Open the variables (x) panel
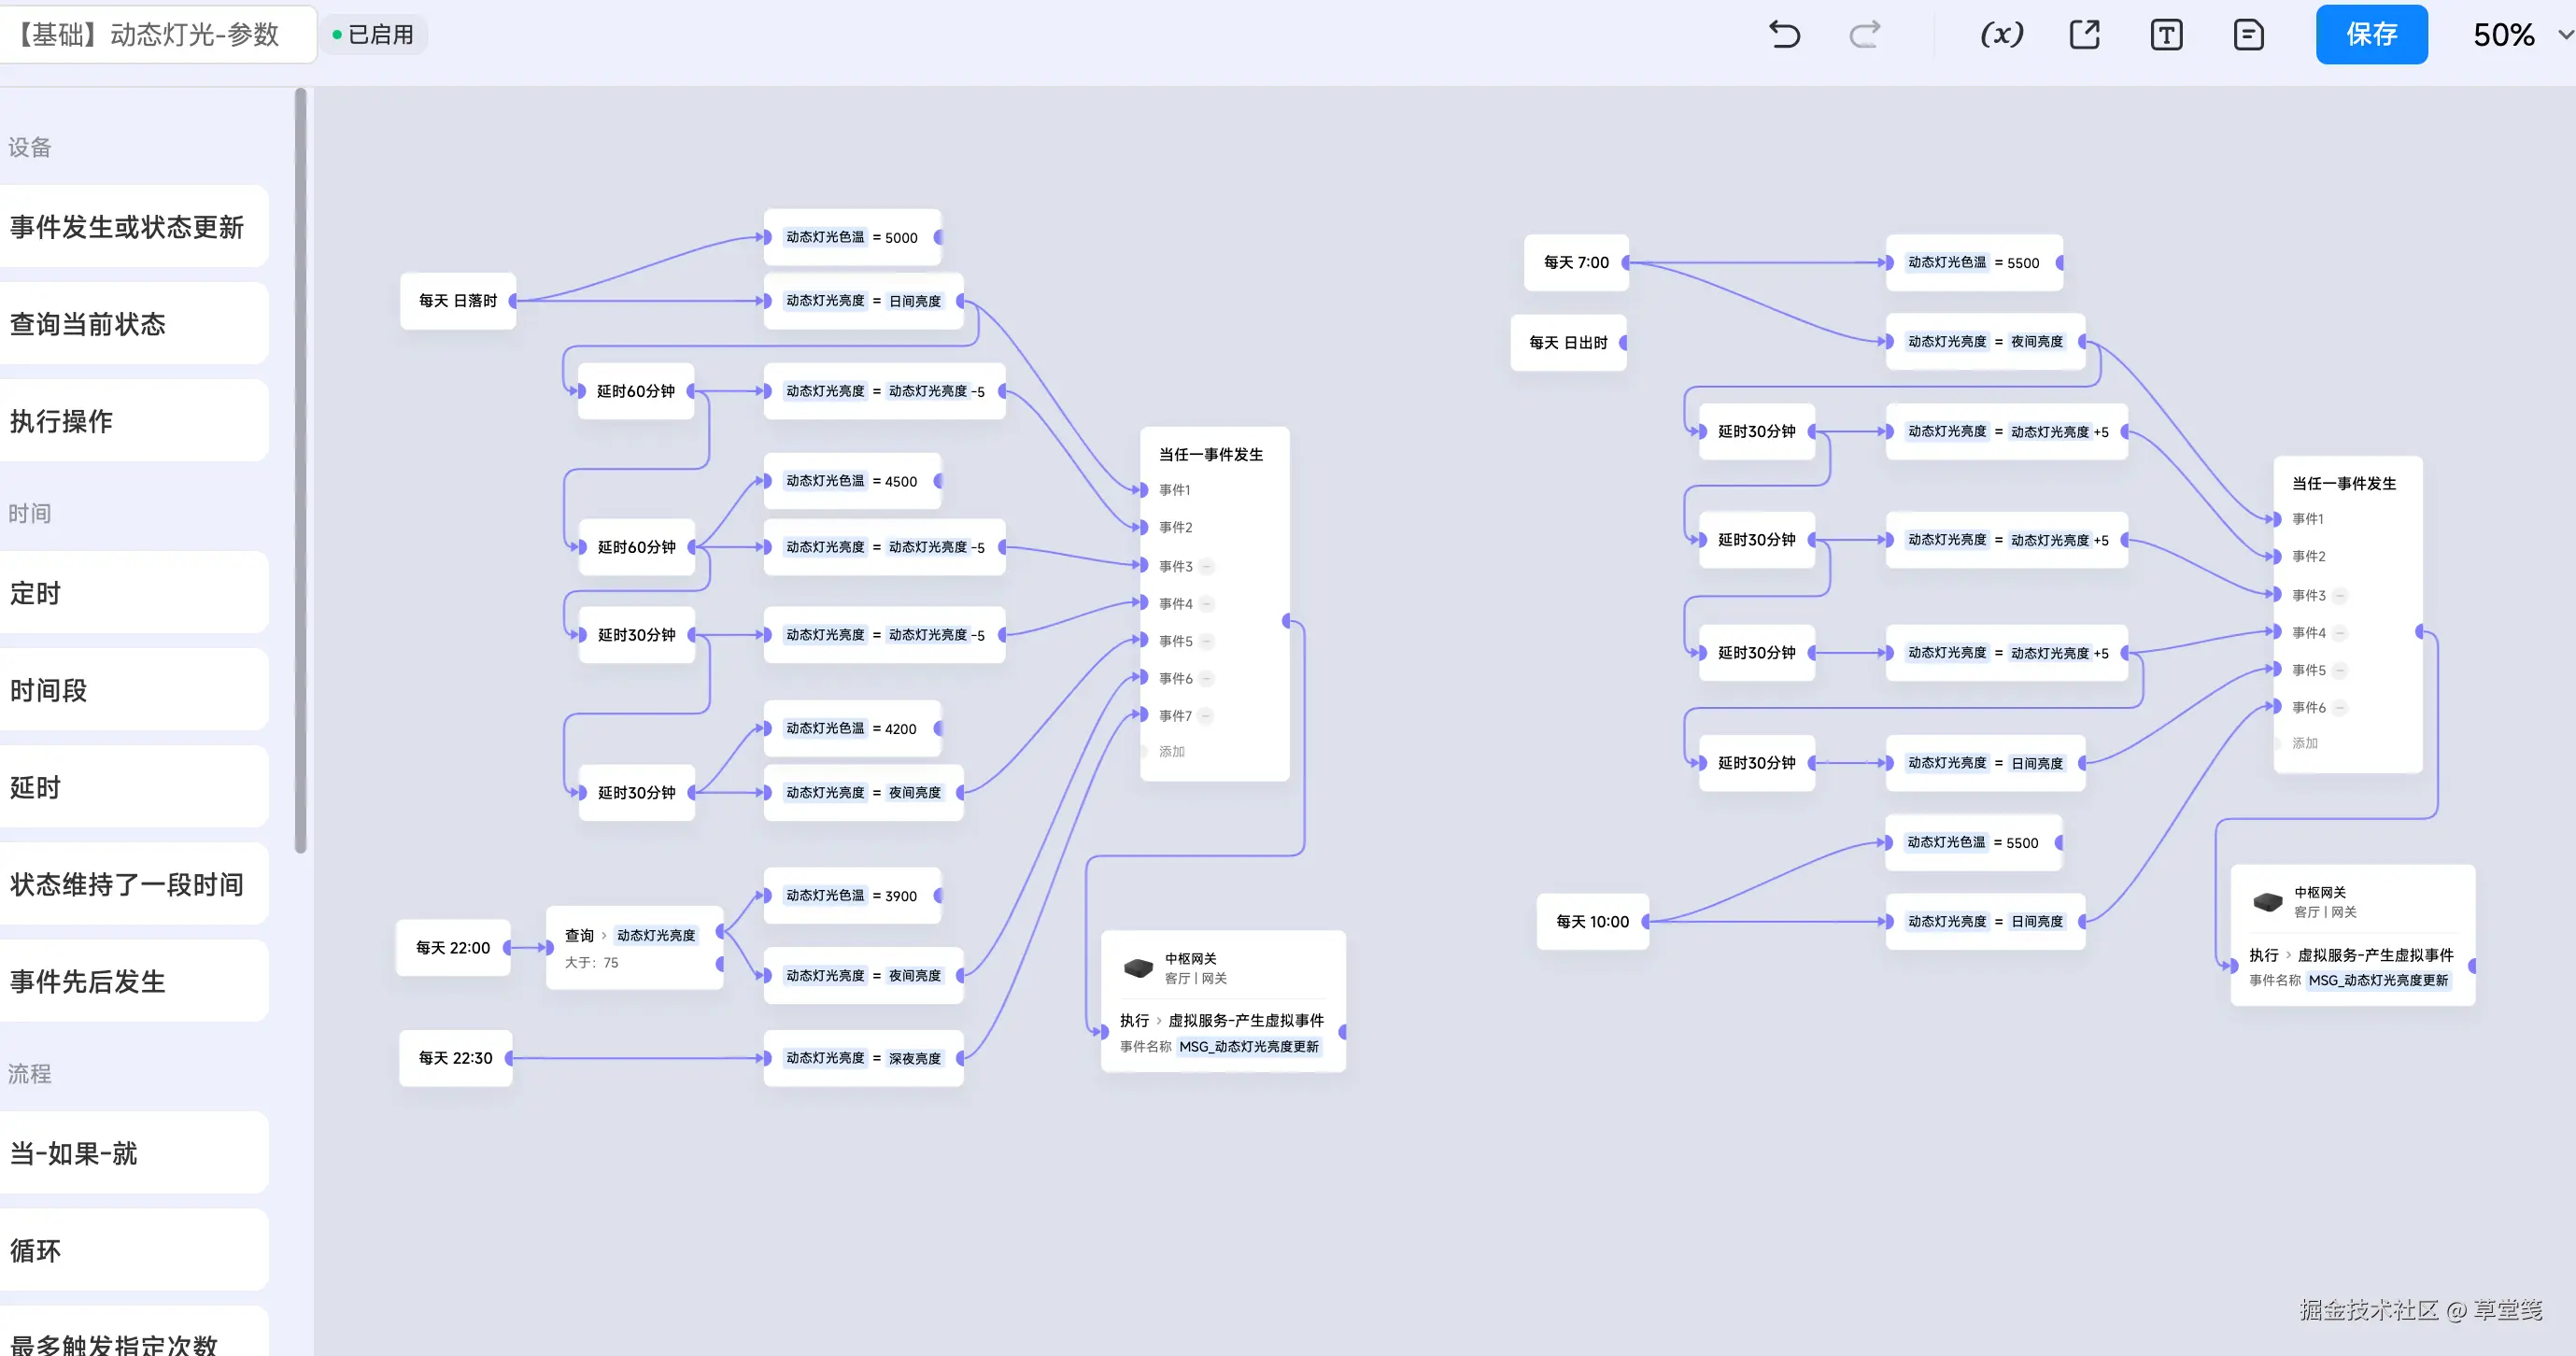 click(2001, 35)
